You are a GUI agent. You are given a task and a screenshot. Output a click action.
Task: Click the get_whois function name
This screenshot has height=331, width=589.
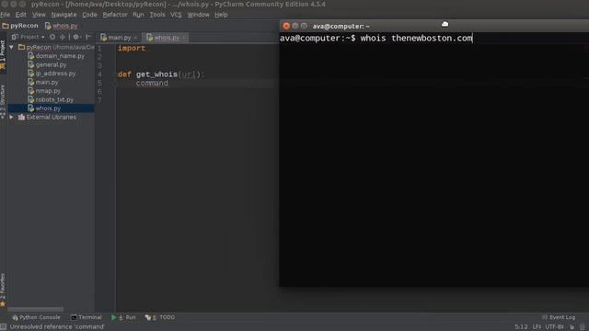click(156, 74)
